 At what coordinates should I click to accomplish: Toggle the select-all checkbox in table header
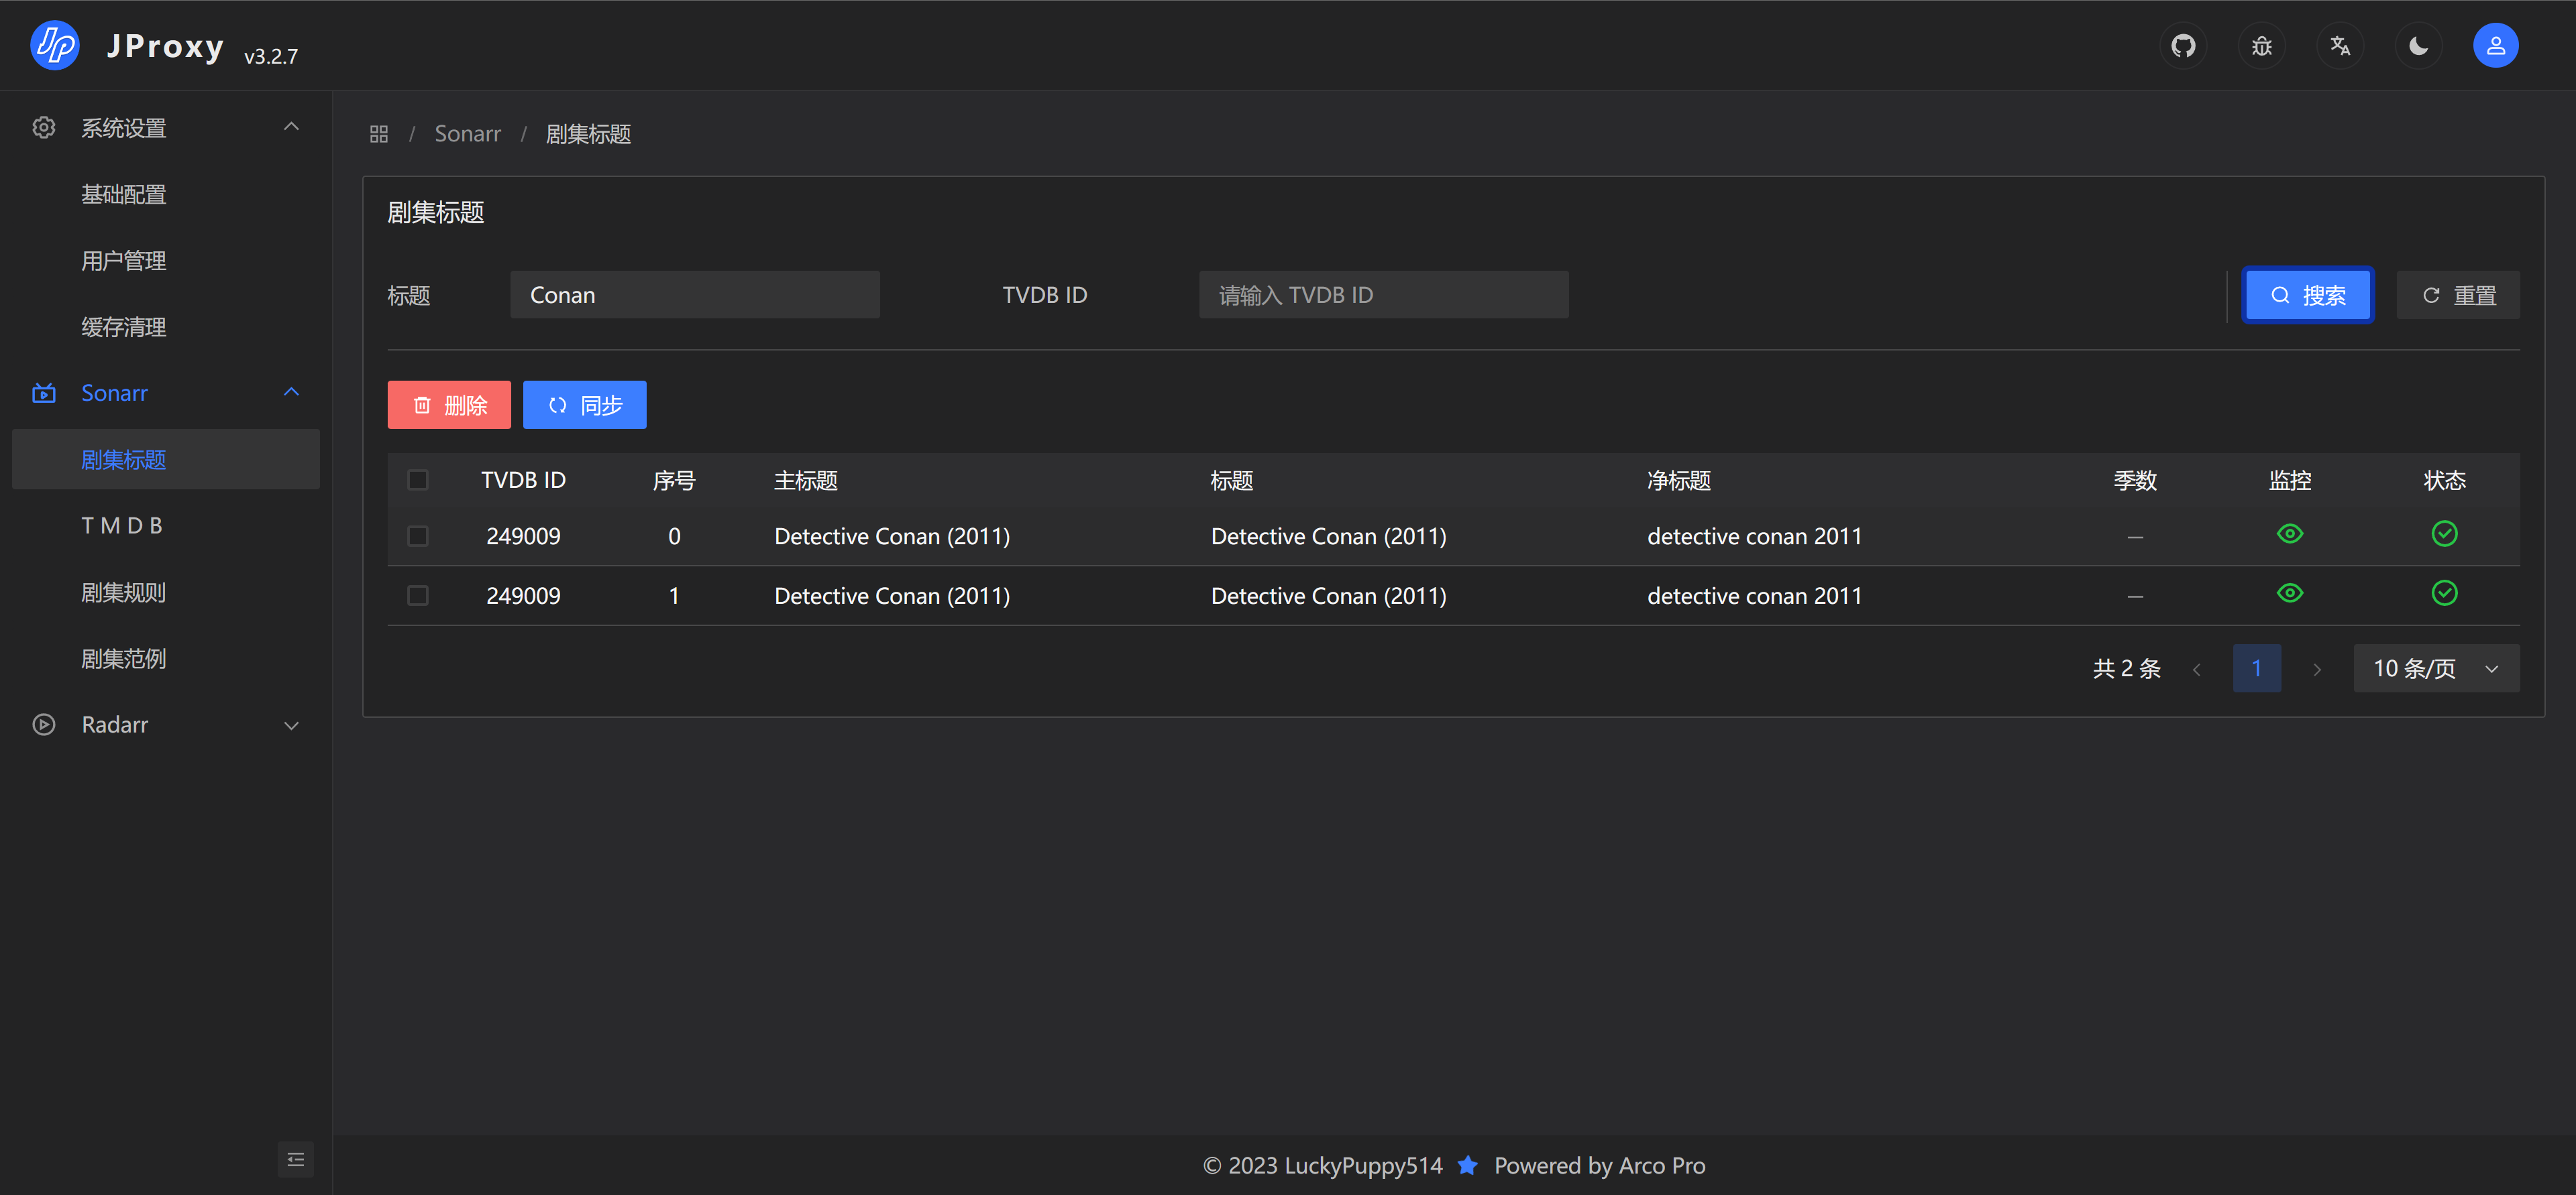[x=418, y=480]
